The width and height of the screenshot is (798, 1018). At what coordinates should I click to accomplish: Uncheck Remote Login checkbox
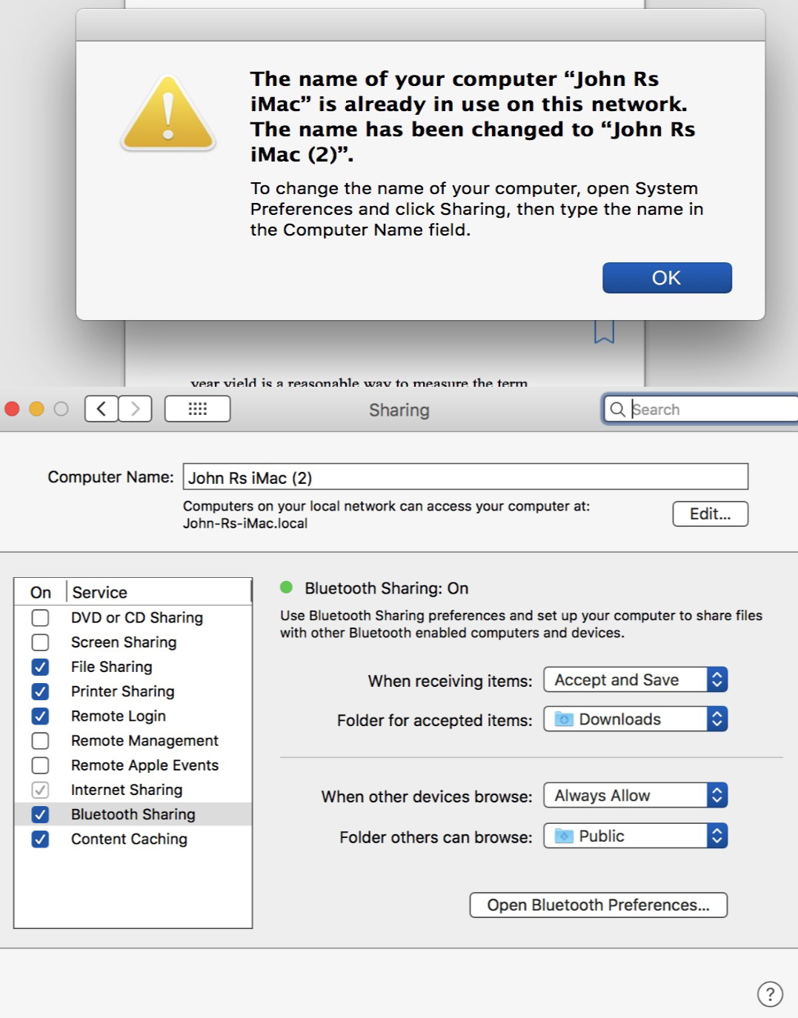click(x=41, y=716)
